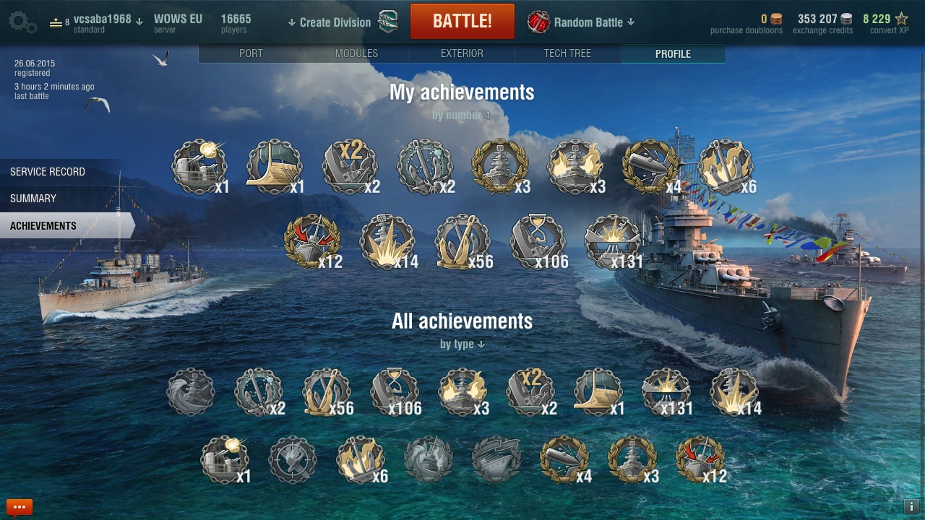Open the orange chat bubble icon
The image size is (925, 520).
click(x=20, y=507)
